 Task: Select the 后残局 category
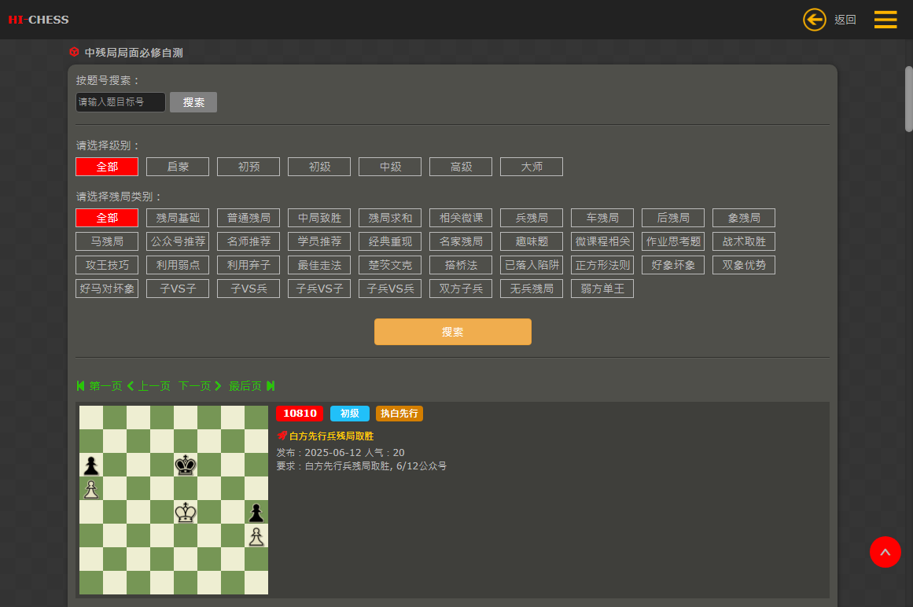673,218
